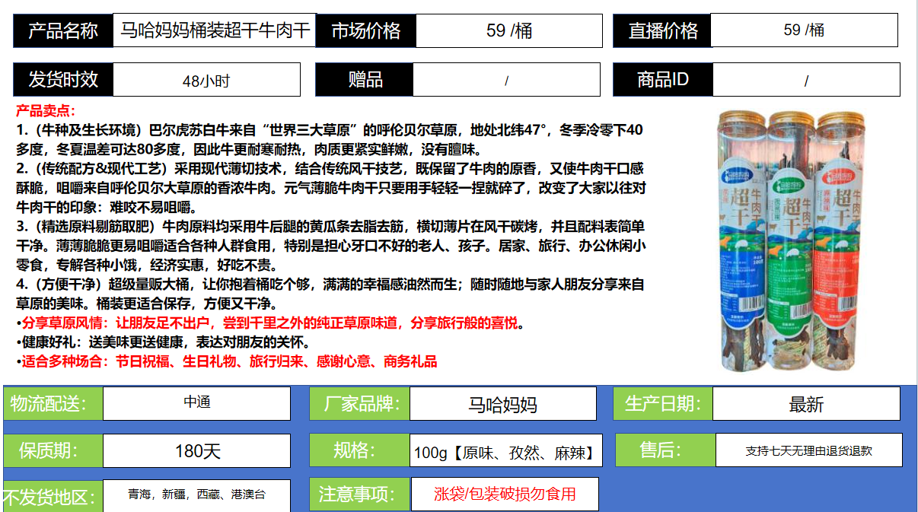Click the product name field 马哈妈妈桶装超干牛肉干
Image resolution: width=918 pixels, height=512 pixels.
tap(215, 31)
